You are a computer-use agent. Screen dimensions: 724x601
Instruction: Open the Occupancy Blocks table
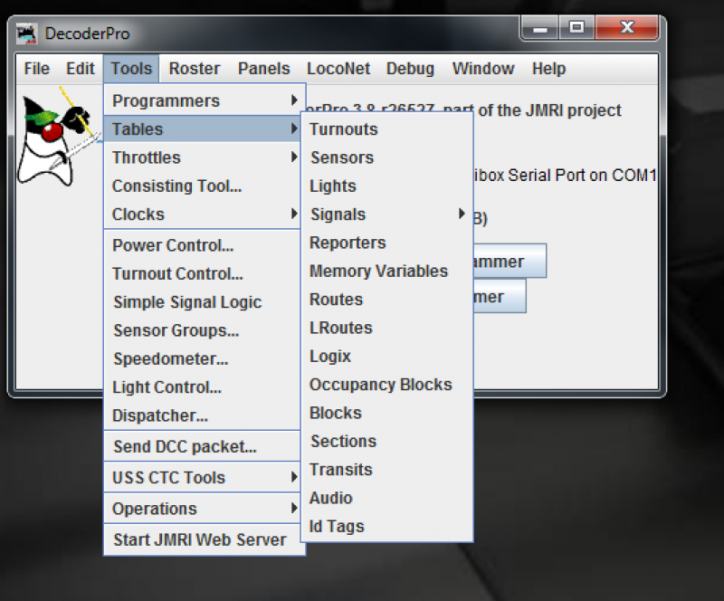[x=387, y=385]
